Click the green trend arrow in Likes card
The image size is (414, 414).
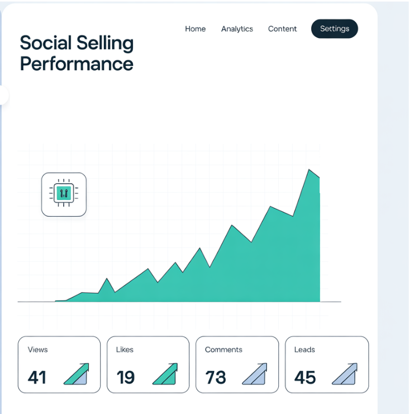(165, 374)
